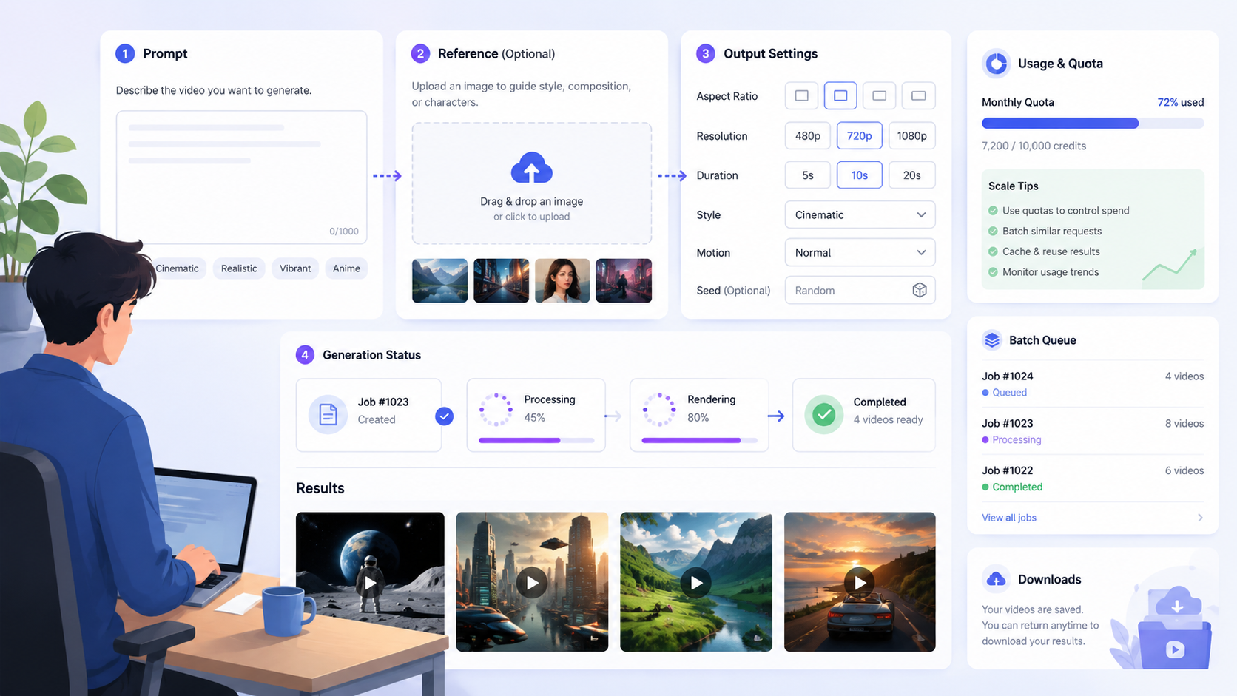
Task: Click the Rendering spinner icon
Action: point(658,409)
